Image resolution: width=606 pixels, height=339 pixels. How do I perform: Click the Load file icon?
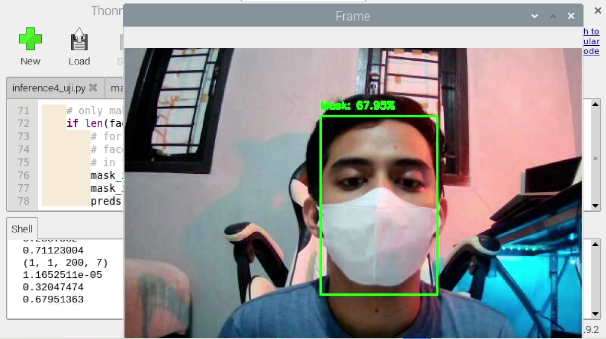pyautogui.click(x=79, y=39)
